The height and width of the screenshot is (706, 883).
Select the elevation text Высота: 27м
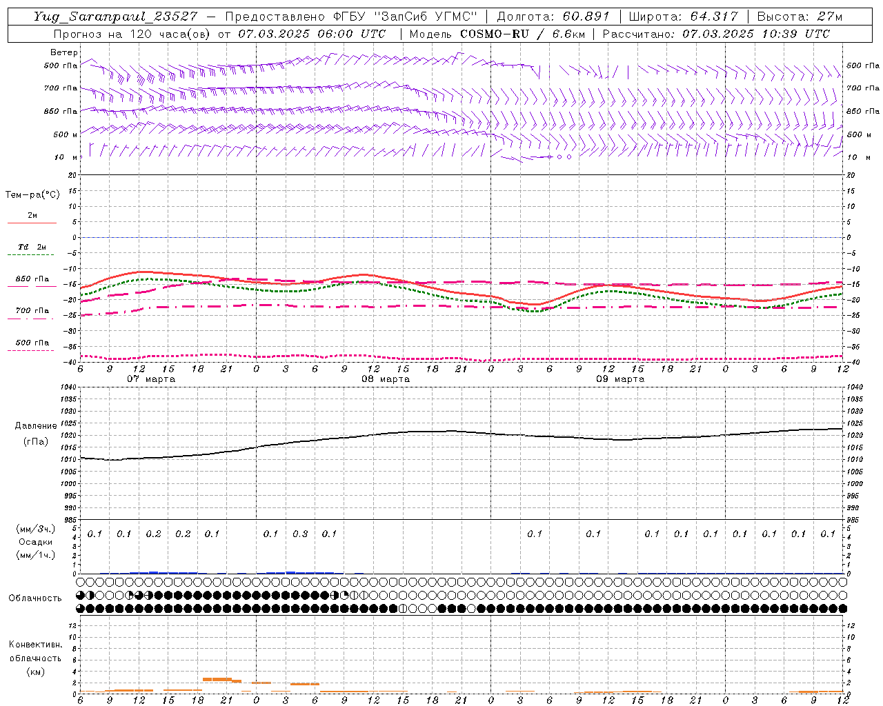click(x=800, y=17)
